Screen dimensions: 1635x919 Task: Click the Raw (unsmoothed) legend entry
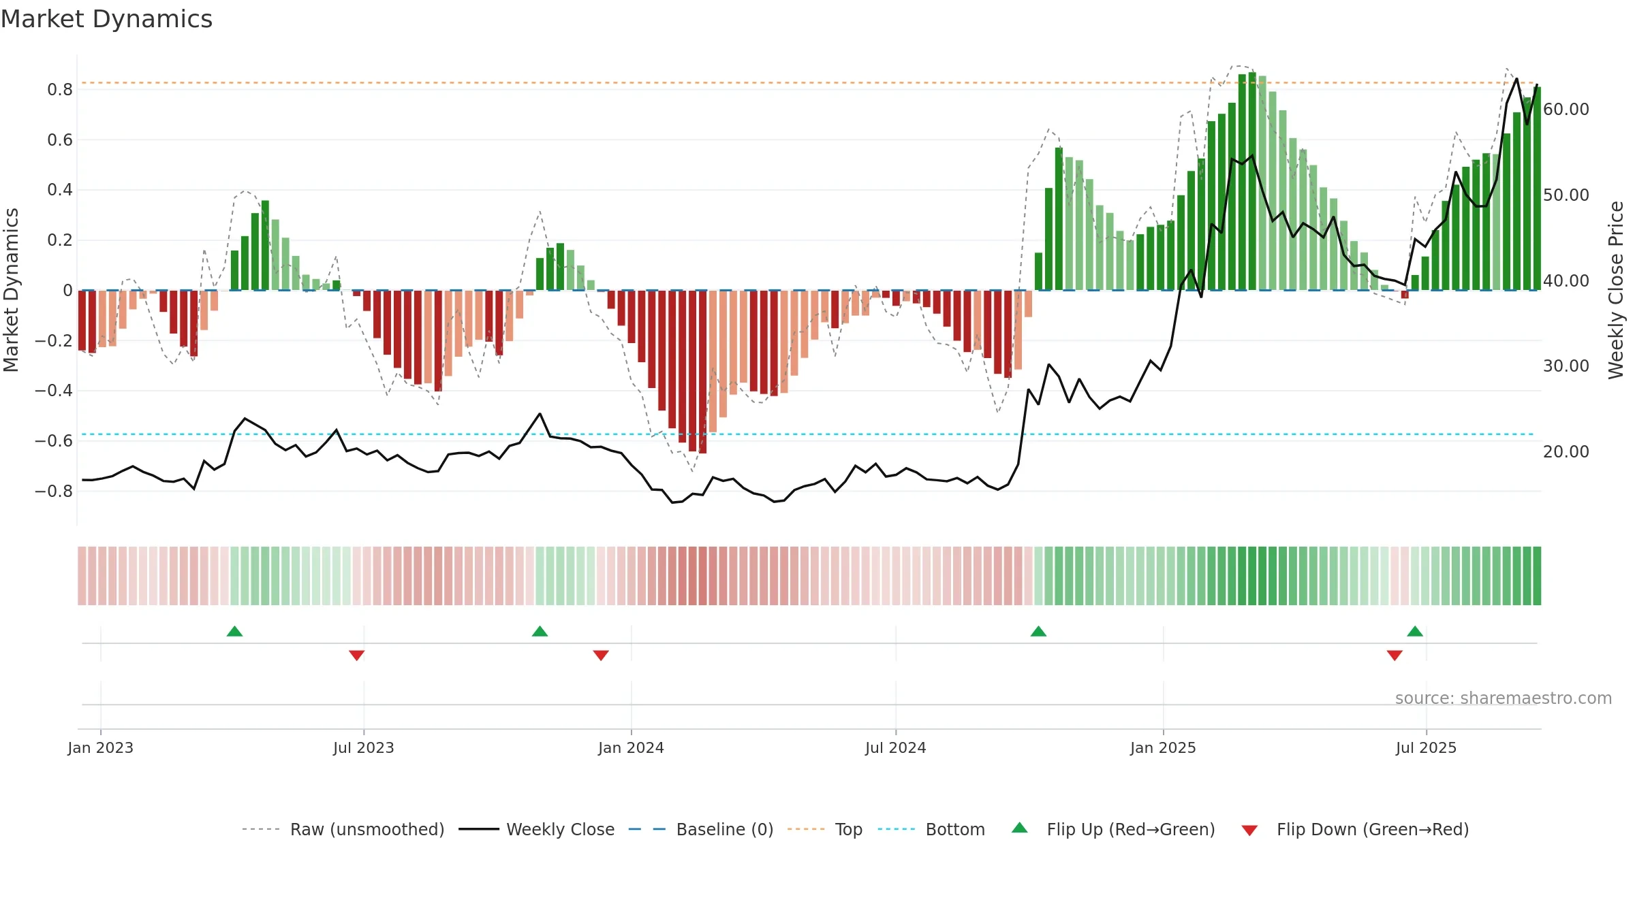343,829
